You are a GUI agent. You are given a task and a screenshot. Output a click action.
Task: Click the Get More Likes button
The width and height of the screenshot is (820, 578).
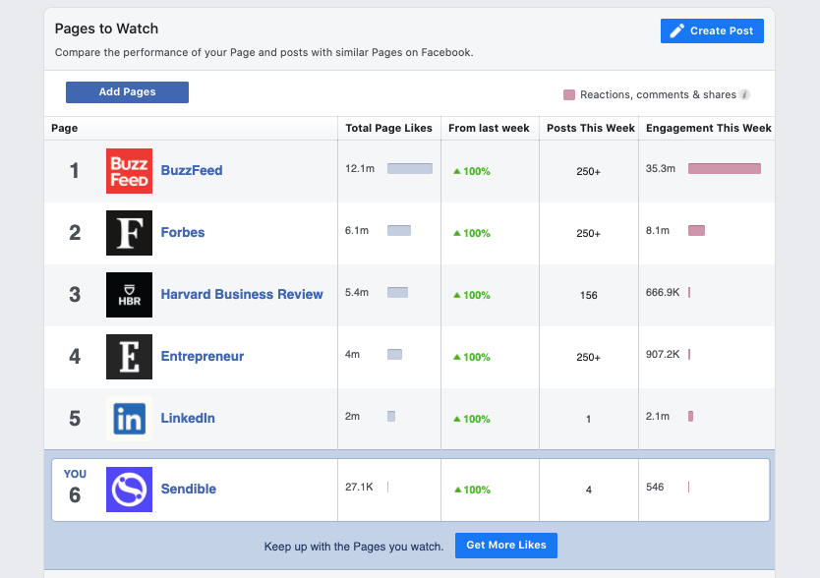(505, 545)
